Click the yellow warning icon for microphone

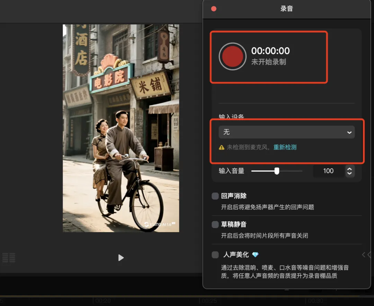(x=222, y=147)
